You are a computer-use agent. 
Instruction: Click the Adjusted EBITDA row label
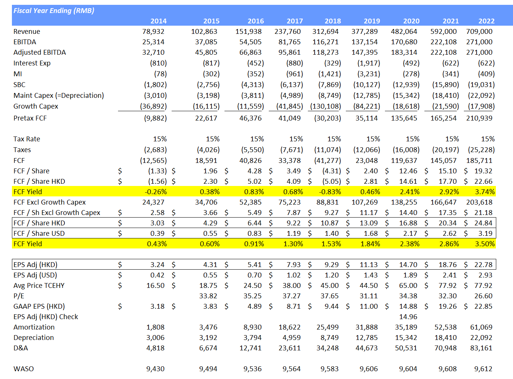coord(39,52)
